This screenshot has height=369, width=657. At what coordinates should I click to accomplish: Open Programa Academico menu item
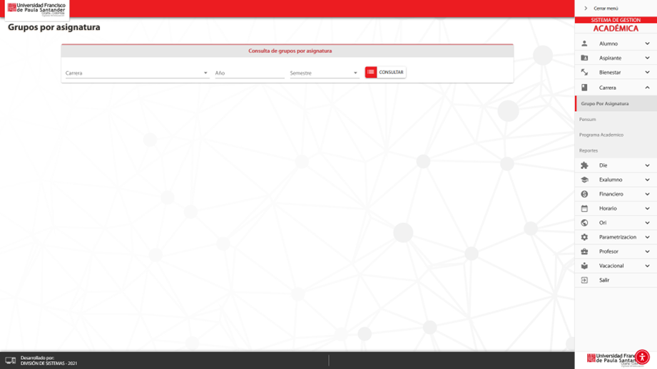[601, 135]
